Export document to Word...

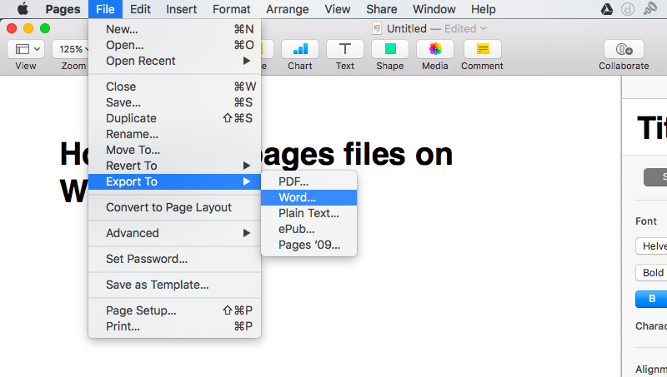(308, 197)
